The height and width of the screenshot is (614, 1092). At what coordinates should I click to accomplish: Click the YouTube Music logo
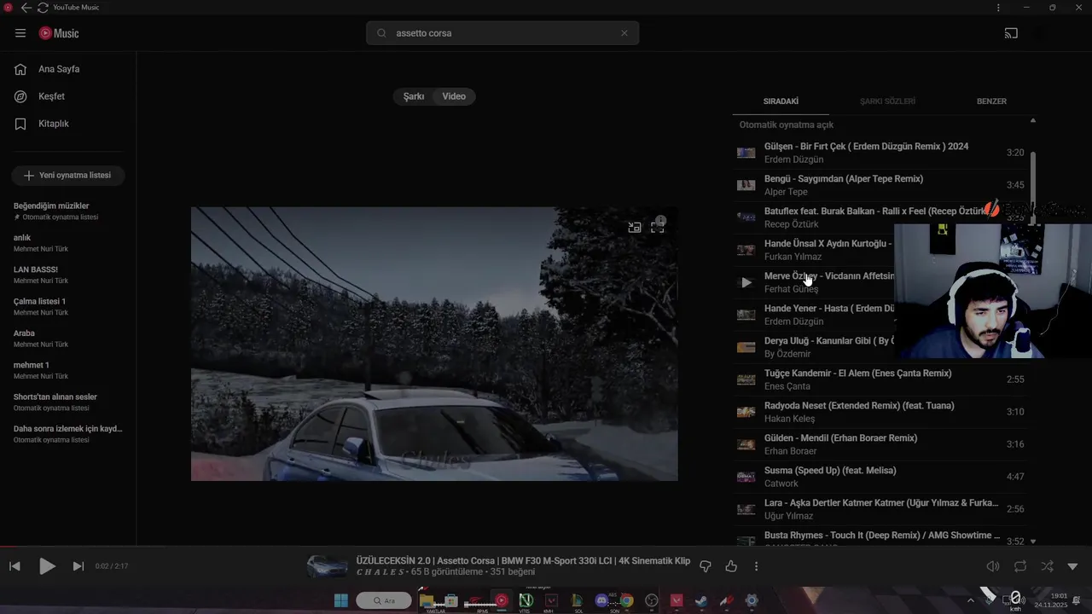click(x=59, y=33)
